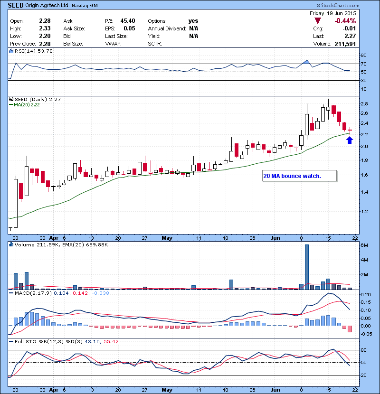Screen dimensions: 380x394
Task: Click the -0.44% percent change value
Action: (x=345, y=21)
